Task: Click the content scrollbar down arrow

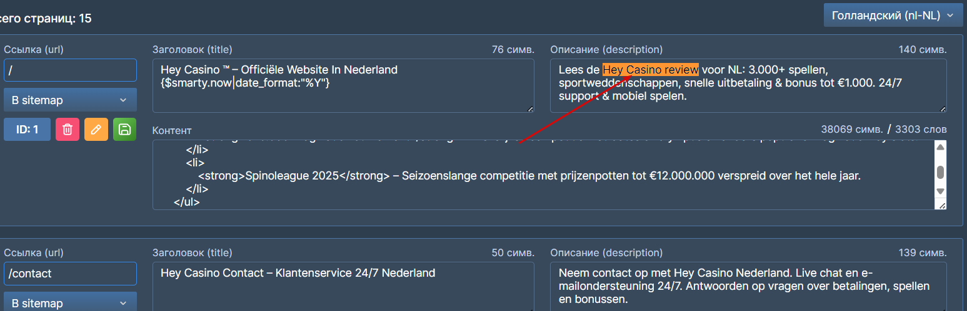Action: pyautogui.click(x=939, y=191)
